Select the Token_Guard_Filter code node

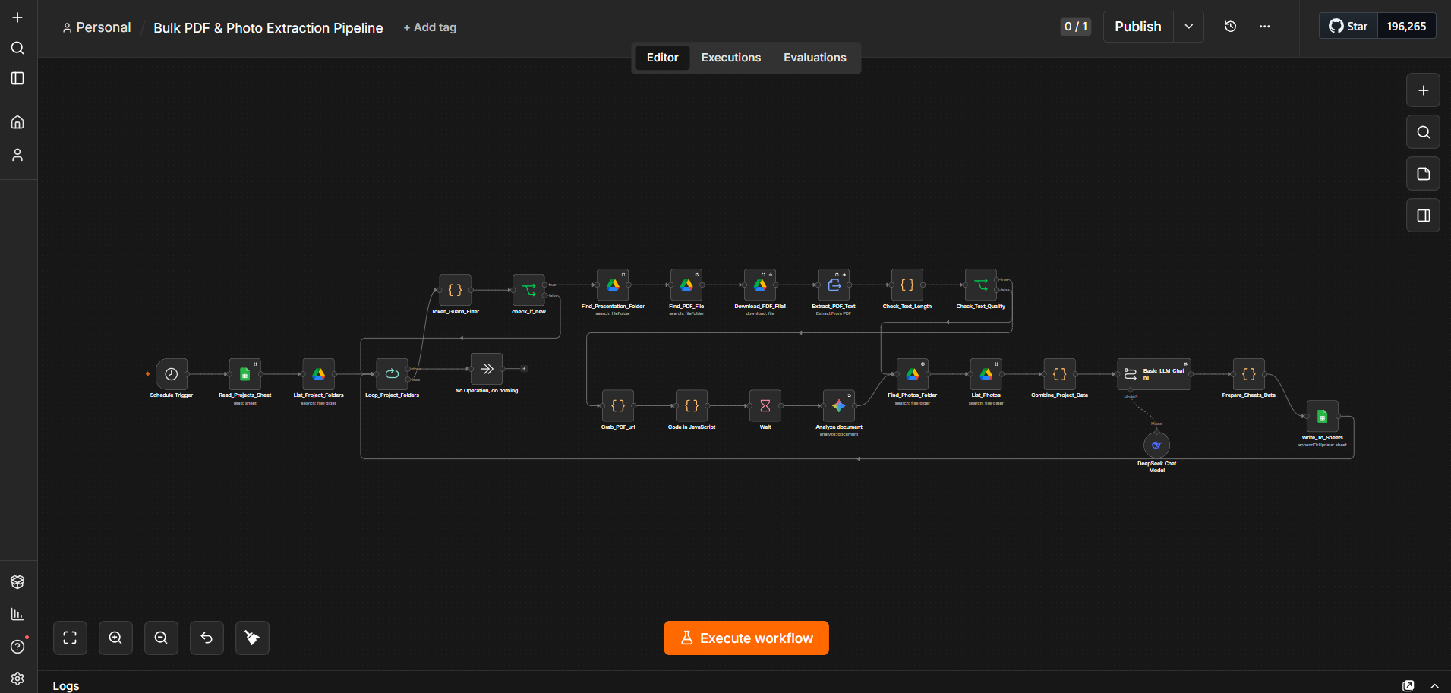(x=456, y=290)
